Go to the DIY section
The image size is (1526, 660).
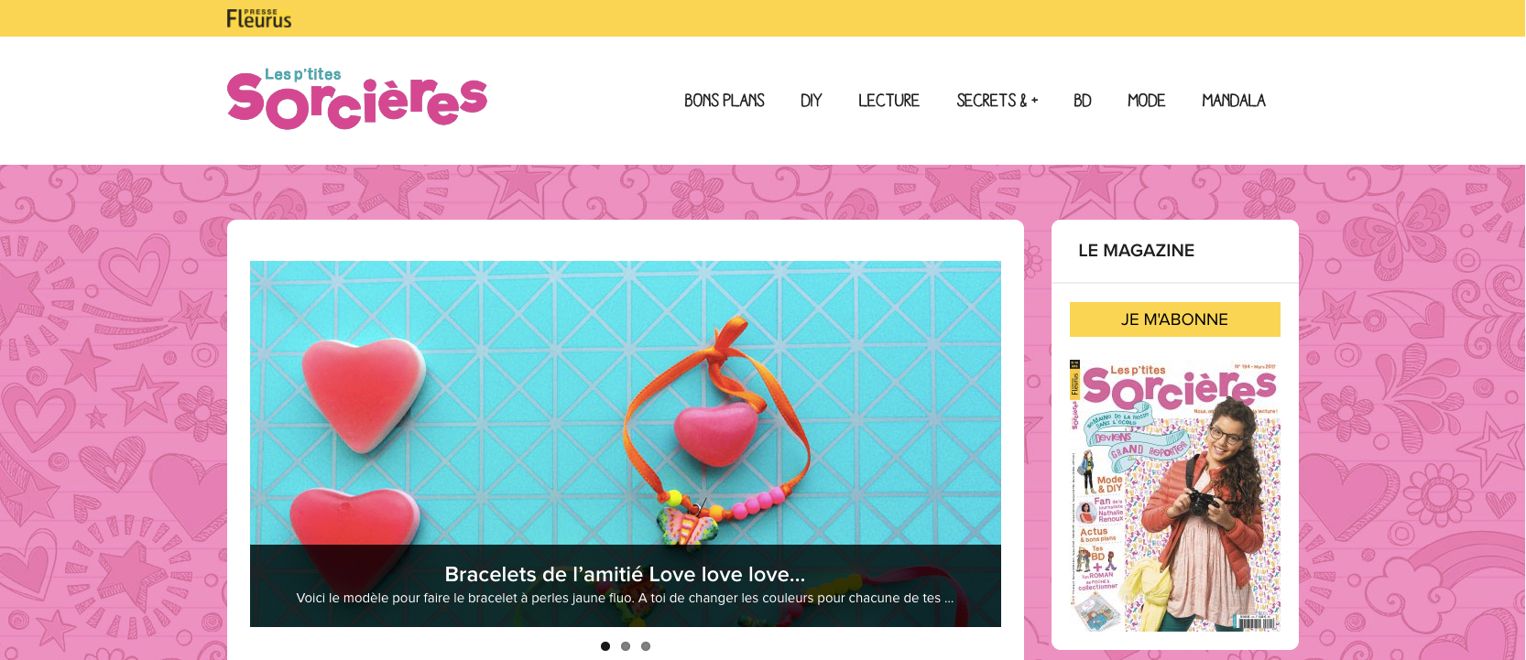click(812, 101)
